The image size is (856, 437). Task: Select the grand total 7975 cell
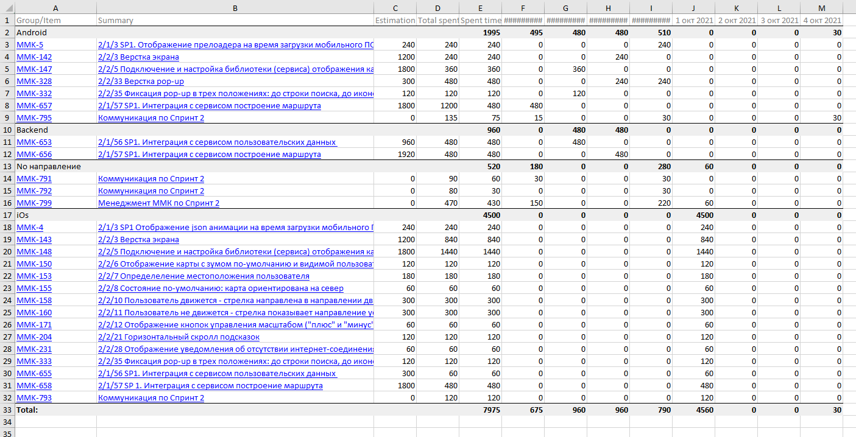coord(481,410)
